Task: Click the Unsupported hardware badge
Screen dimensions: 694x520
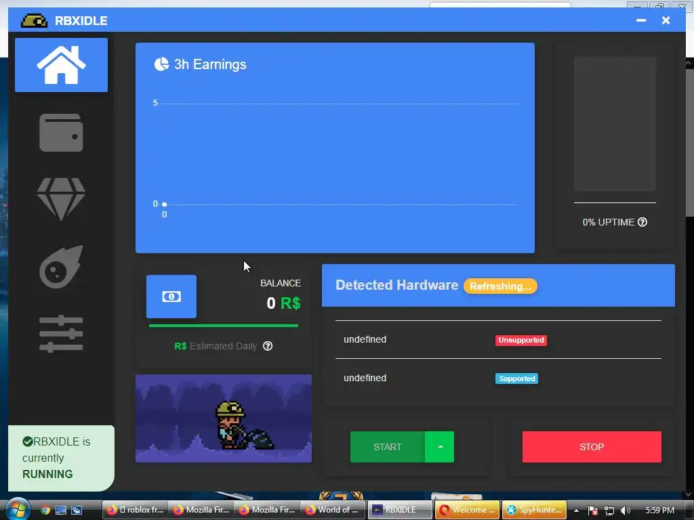Action: tap(521, 340)
